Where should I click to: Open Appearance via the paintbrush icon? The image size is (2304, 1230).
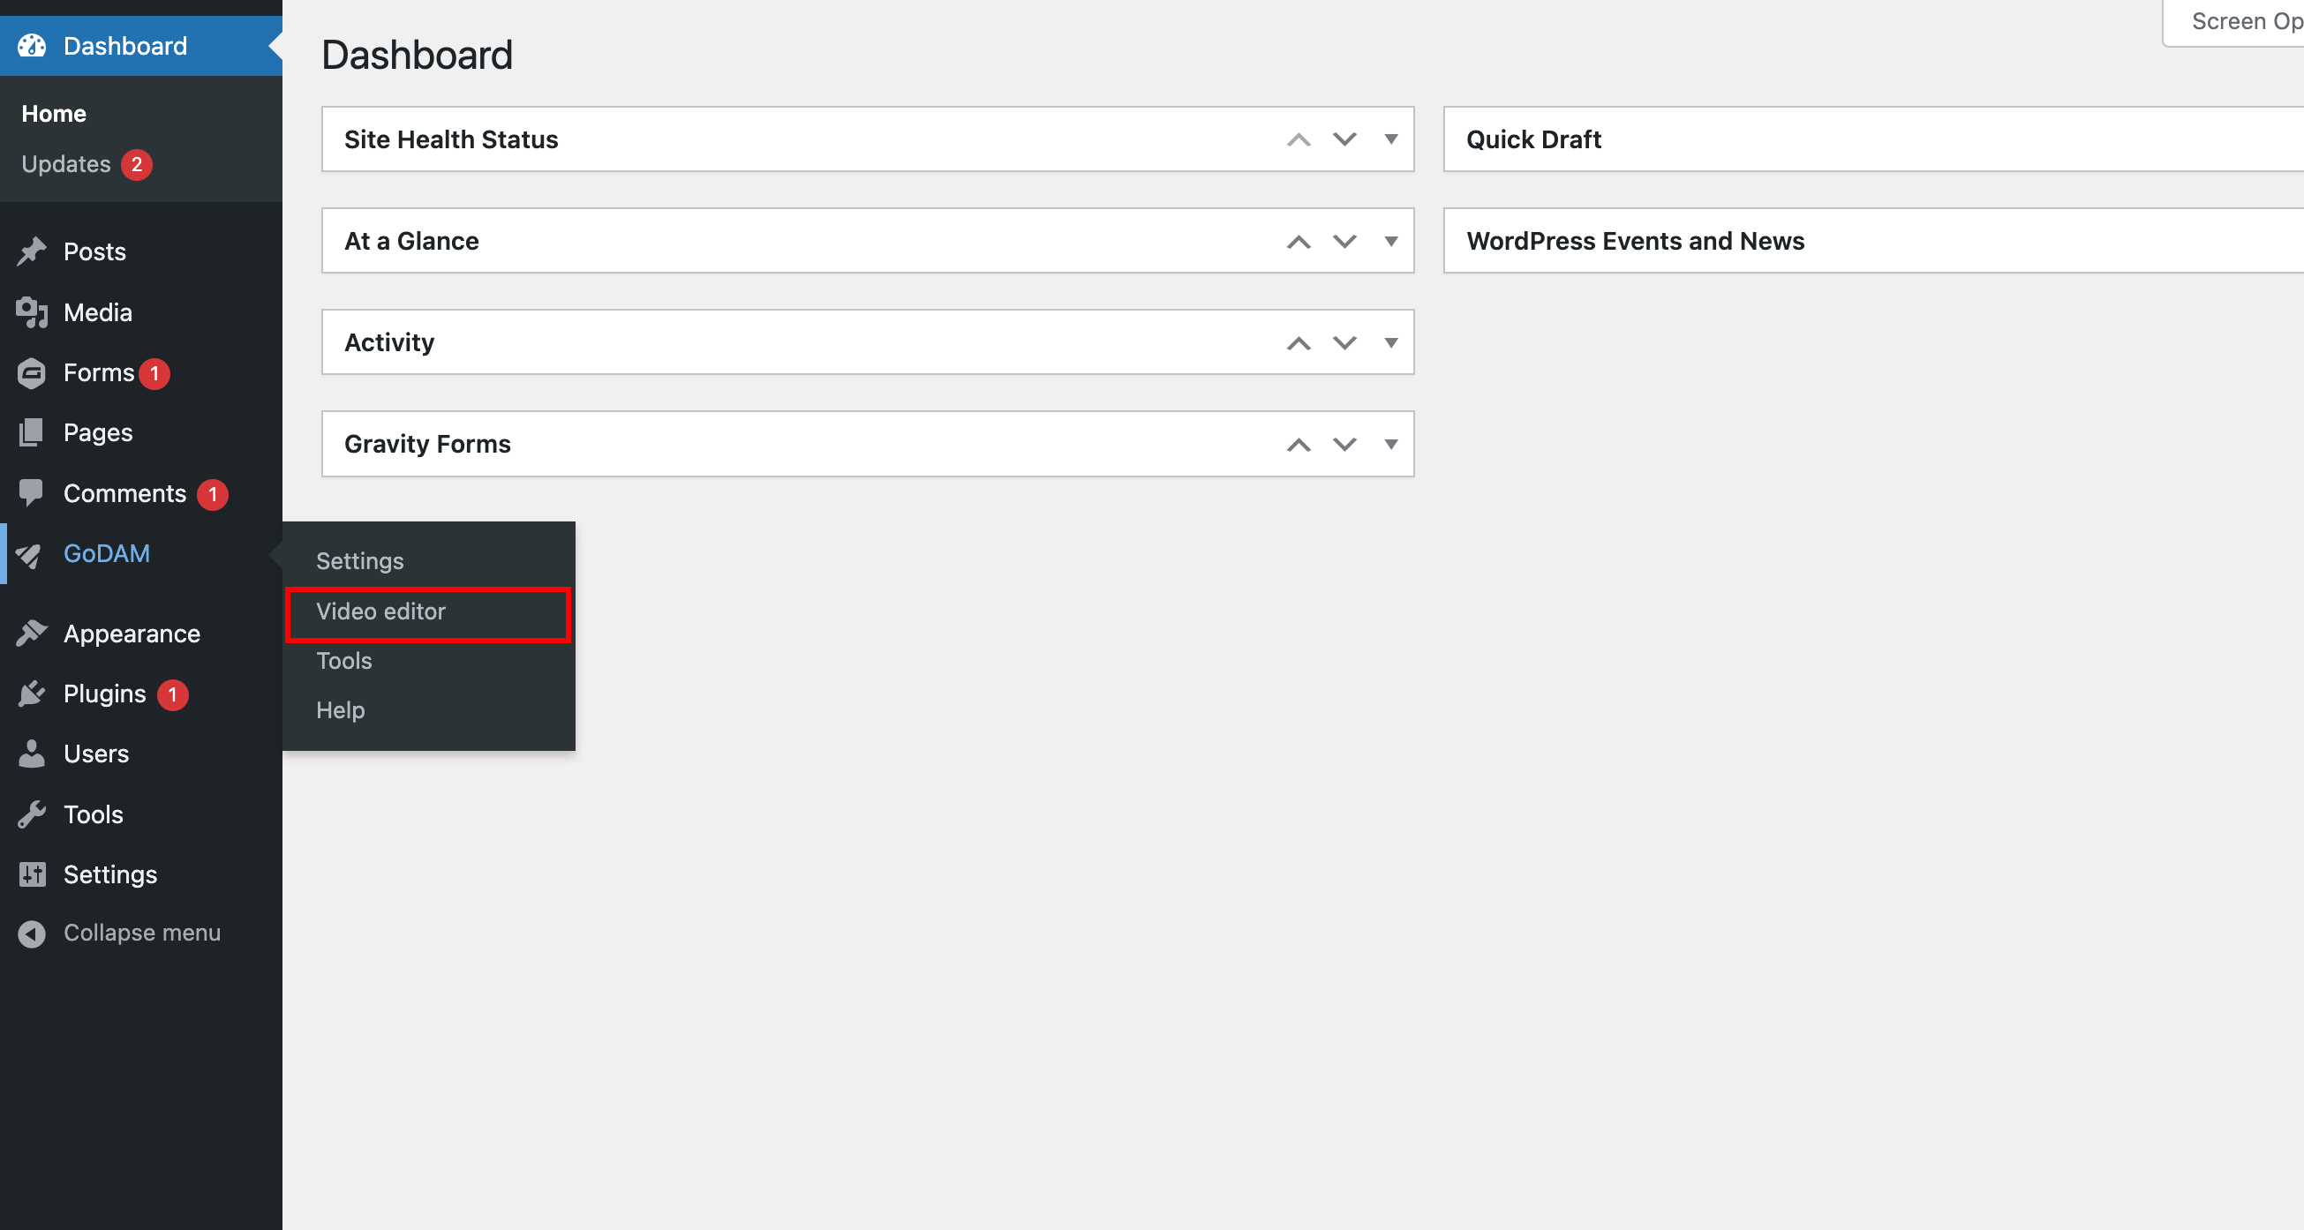point(30,633)
